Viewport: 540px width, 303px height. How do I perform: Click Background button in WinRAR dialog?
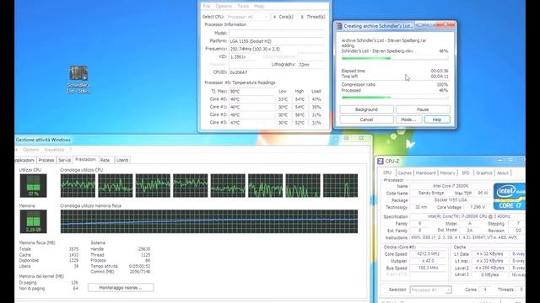point(366,109)
